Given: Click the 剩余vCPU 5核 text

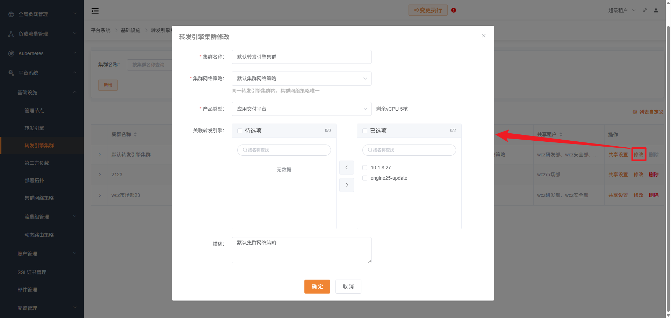Looking at the screenshot, I should [392, 109].
